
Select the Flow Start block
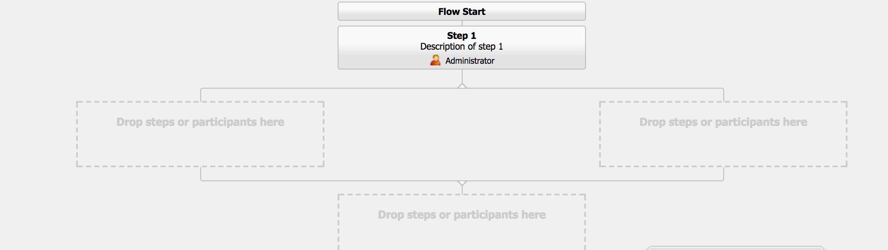click(x=462, y=11)
